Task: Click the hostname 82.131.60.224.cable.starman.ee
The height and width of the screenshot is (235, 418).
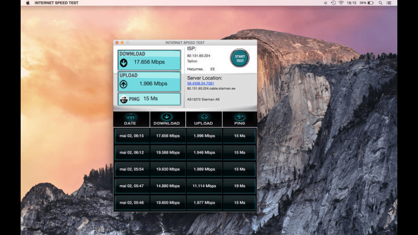Action: click(x=211, y=89)
